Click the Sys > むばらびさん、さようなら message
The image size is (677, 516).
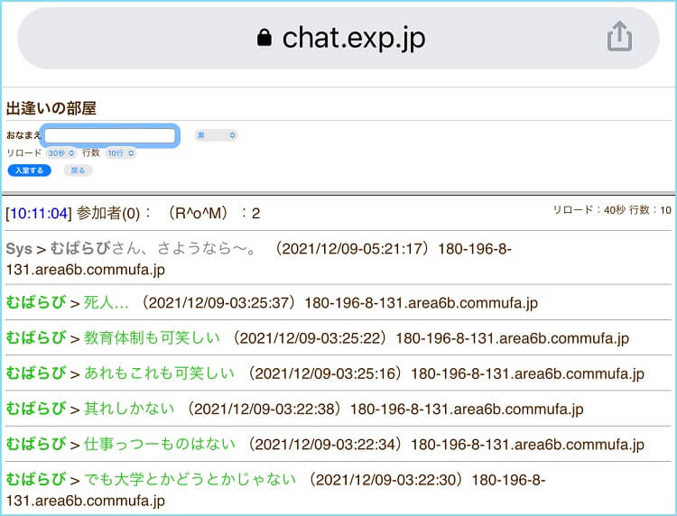(x=131, y=249)
